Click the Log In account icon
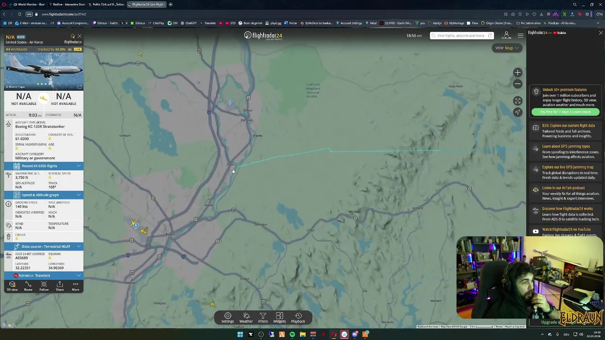Screen dimensions: 605x340 pos(506,35)
